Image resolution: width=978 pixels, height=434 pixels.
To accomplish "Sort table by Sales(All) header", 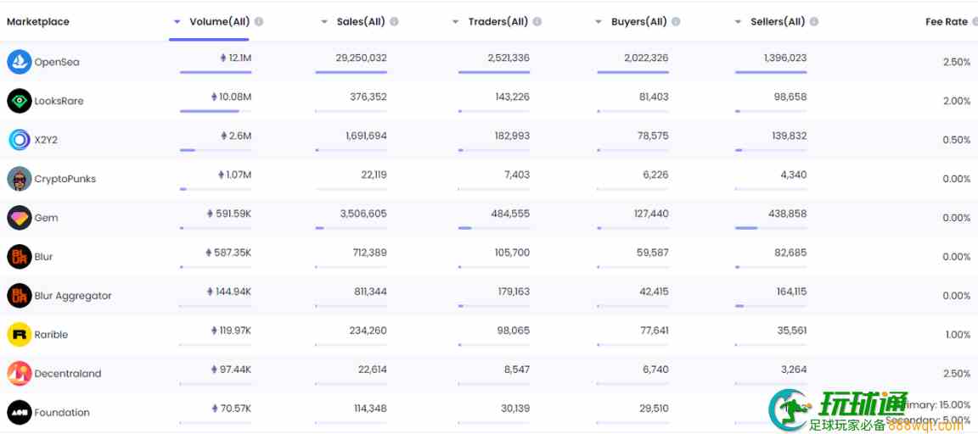I will (x=361, y=22).
